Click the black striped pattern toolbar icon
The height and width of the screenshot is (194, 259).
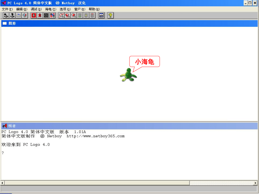[x=46, y=16]
